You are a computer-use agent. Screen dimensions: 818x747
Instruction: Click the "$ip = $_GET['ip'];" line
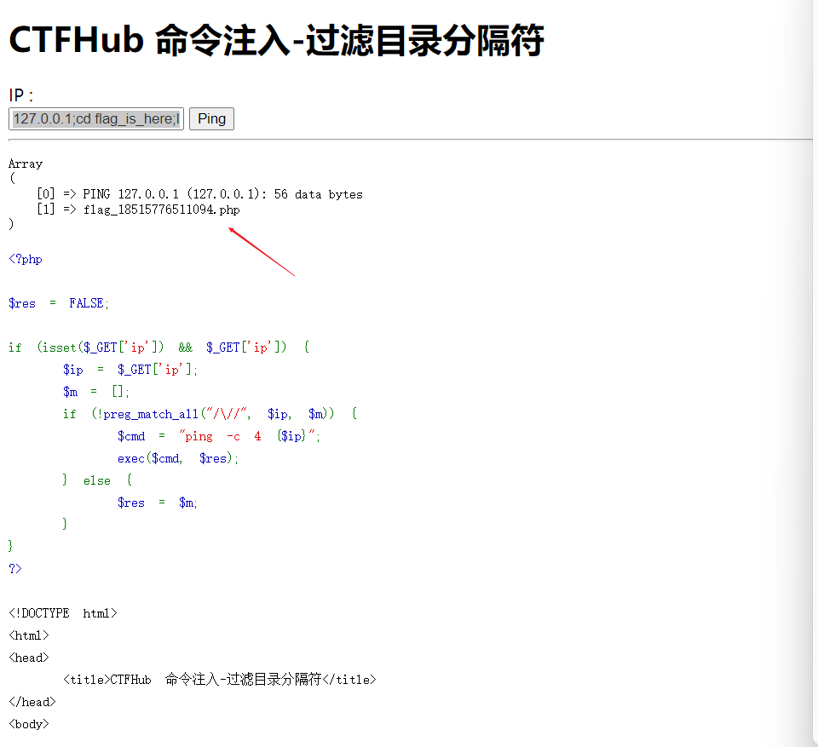[130, 370]
